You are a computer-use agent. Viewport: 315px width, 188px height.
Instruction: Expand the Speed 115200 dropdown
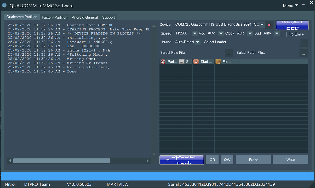(x=194, y=33)
